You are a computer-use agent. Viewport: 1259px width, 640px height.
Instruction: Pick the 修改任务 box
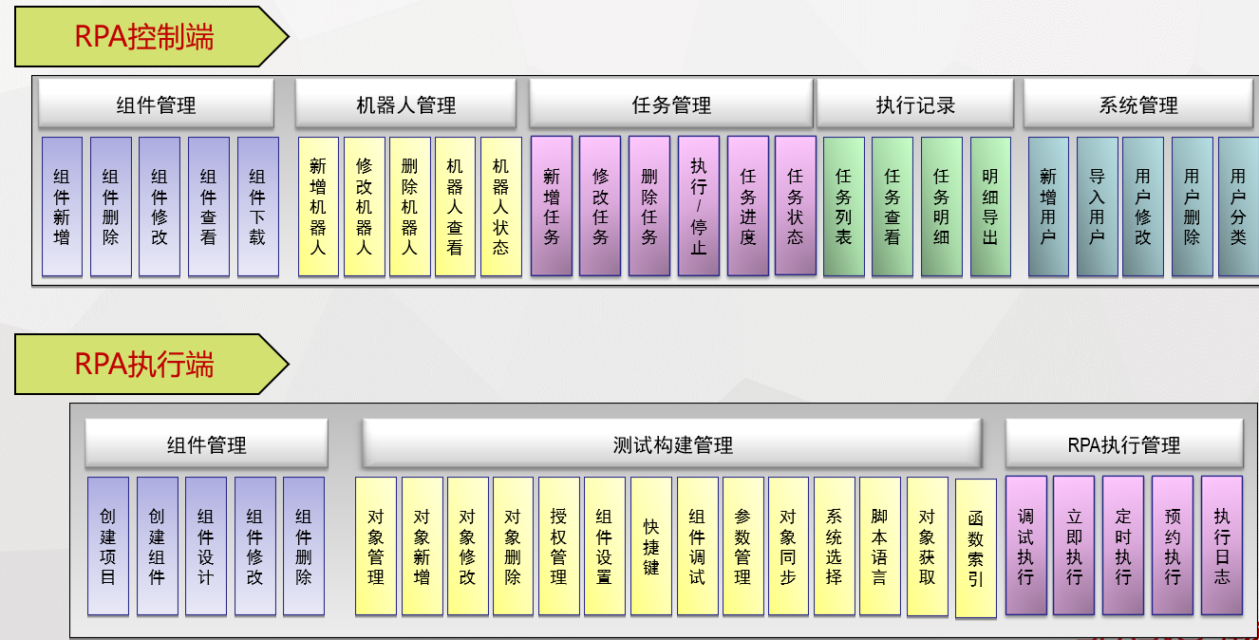tap(600, 206)
